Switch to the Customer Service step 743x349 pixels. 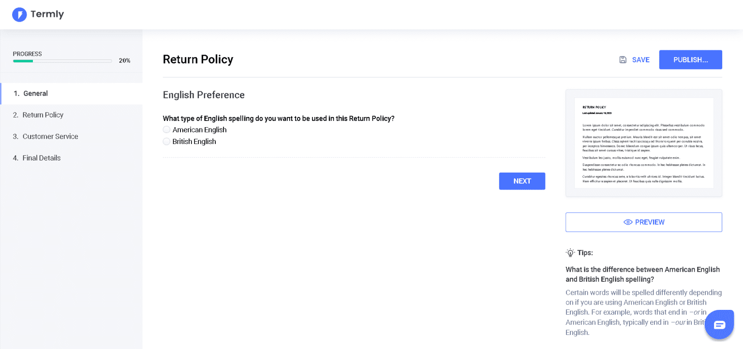[x=50, y=136]
